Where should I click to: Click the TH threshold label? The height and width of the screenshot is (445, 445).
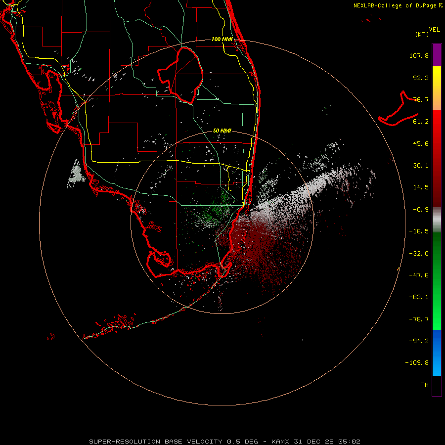[x=425, y=385]
